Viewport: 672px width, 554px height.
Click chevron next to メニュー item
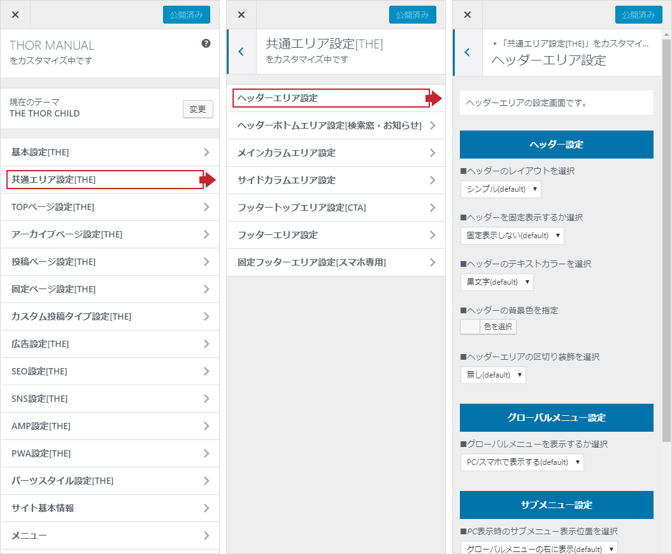pos(206,536)
